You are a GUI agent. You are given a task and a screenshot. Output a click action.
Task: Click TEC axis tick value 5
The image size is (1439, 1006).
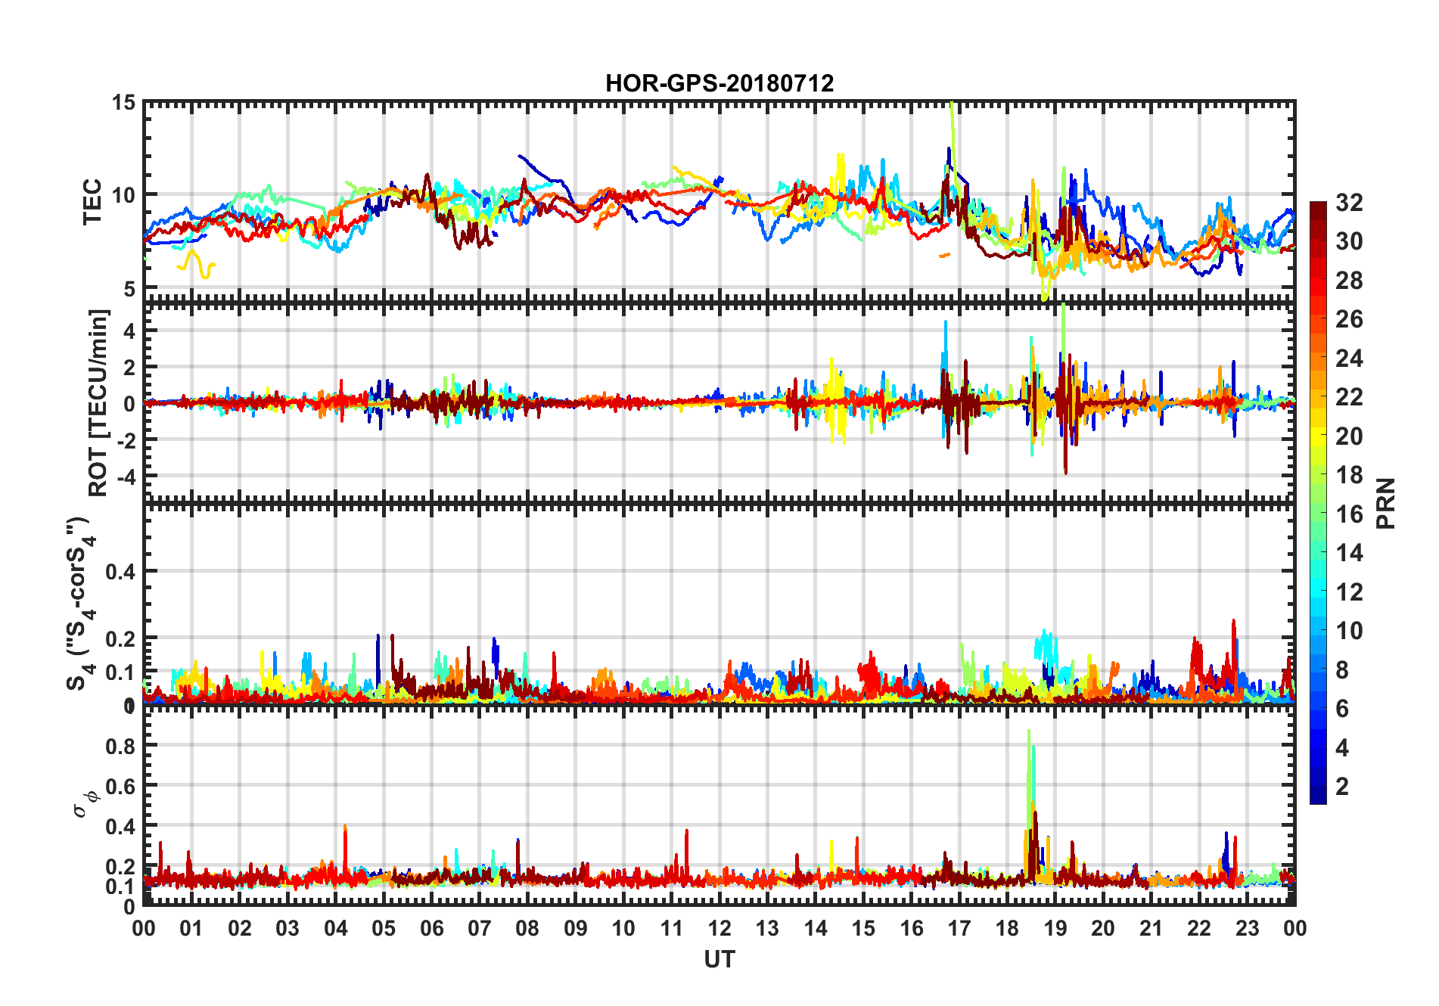tap(129, 289)
